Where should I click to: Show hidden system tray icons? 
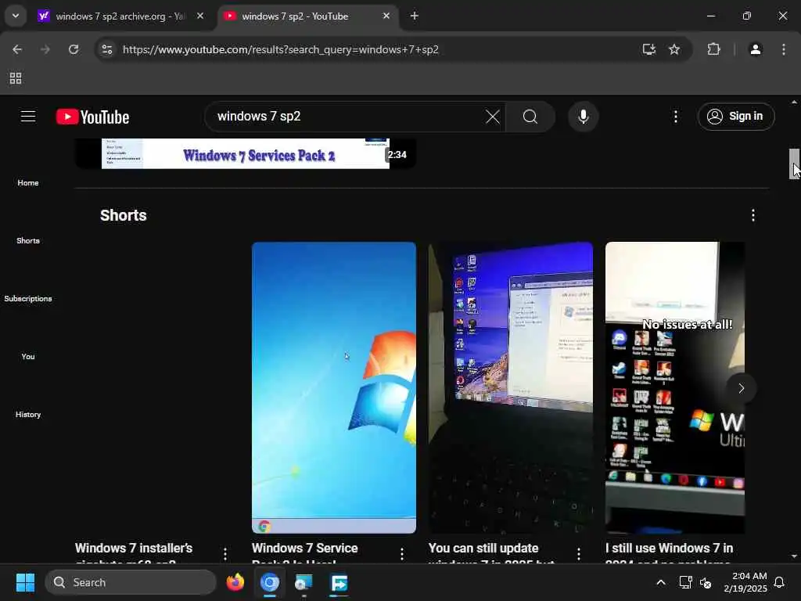coord(660,582)
